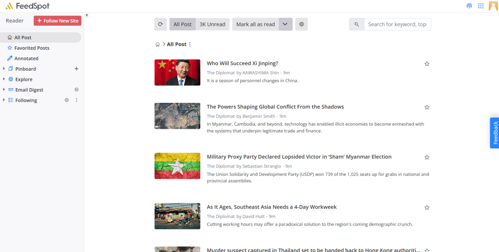Image resolution: width=499 pixels, height=252 pixels.
Task: Click the podcast broadcast icon in header
Action: 469,6
